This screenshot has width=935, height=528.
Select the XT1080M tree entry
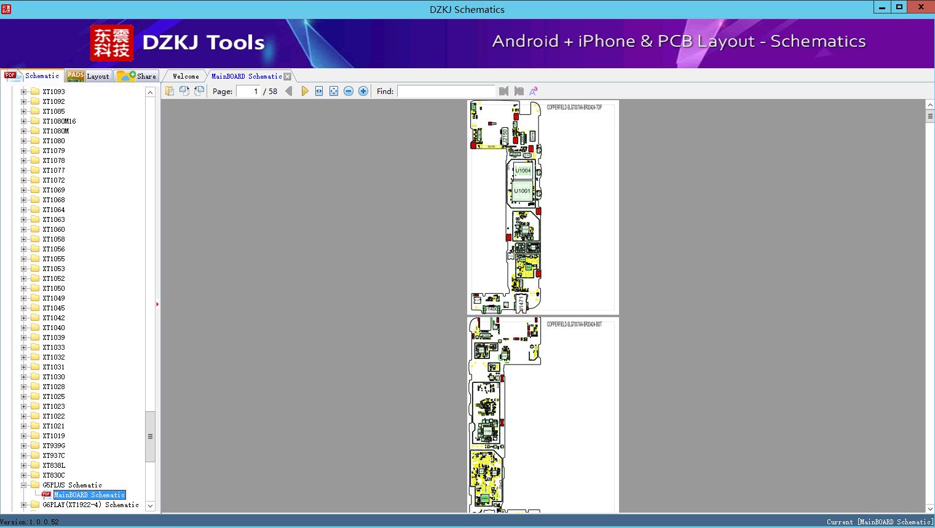point(56,131)
